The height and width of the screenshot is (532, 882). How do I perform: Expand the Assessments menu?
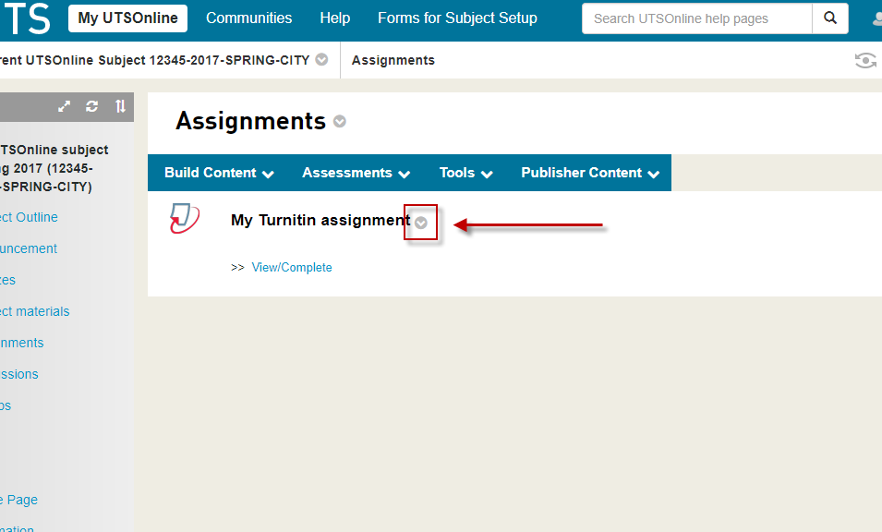coord(356,173)
